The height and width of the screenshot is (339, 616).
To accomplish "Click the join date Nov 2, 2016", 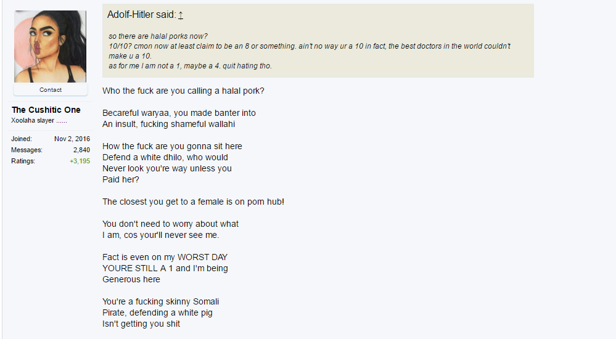I will click(x=72, y=139).
